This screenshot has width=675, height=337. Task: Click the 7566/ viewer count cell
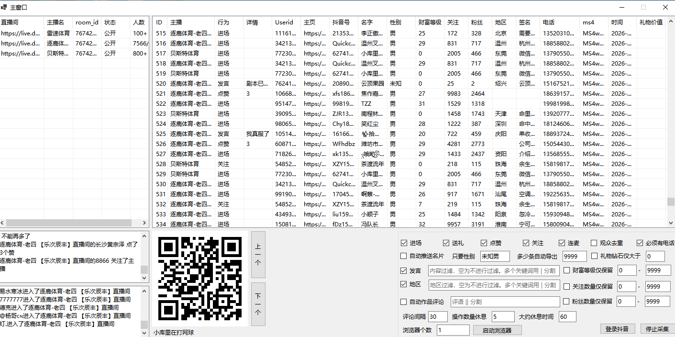[x=140, y=44]
